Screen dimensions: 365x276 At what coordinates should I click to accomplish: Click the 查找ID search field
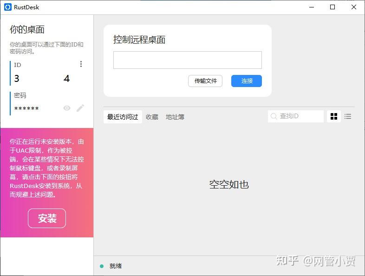[296, 116]
